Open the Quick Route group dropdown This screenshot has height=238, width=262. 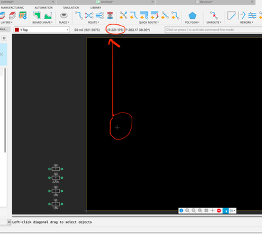point(149,22)
